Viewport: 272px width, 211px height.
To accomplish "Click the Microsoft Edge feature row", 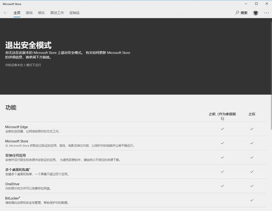I will [136, 129].
